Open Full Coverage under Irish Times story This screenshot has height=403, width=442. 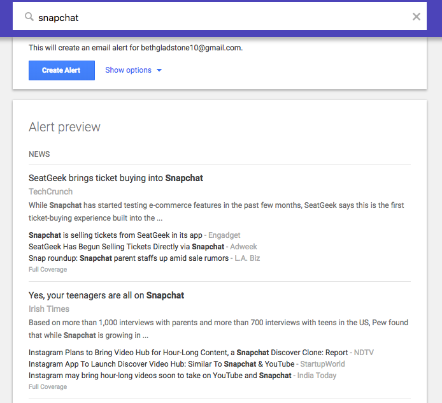(x=48, y=387)
